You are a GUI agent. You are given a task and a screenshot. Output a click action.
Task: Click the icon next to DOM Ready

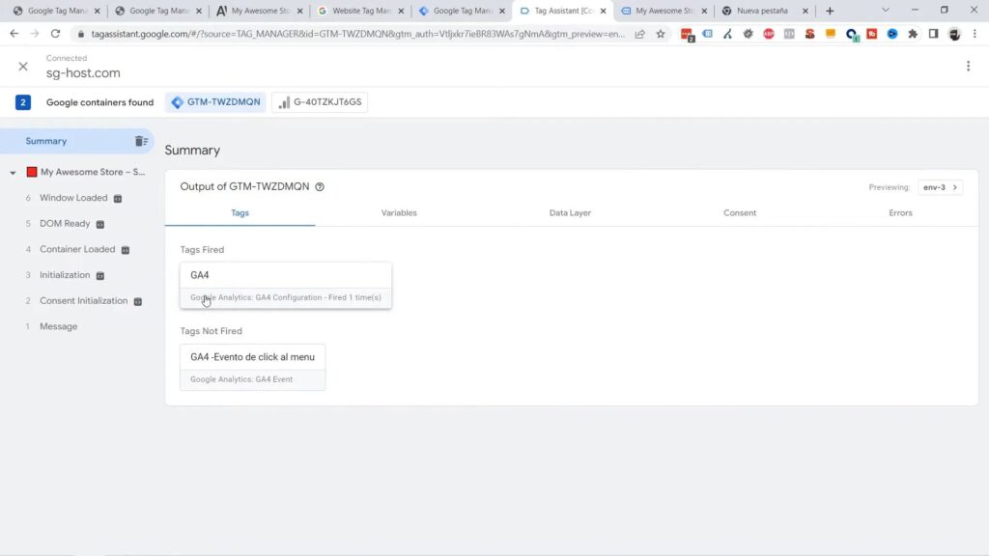pyautogui.click(x=100, y=224)
